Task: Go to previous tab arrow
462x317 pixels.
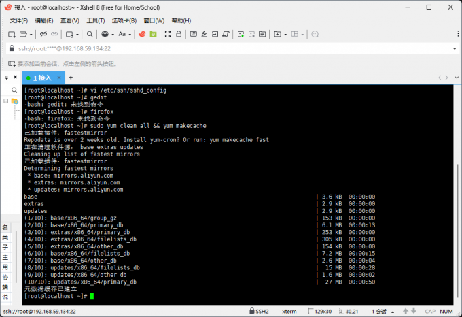Action: (x=440, y=78)
